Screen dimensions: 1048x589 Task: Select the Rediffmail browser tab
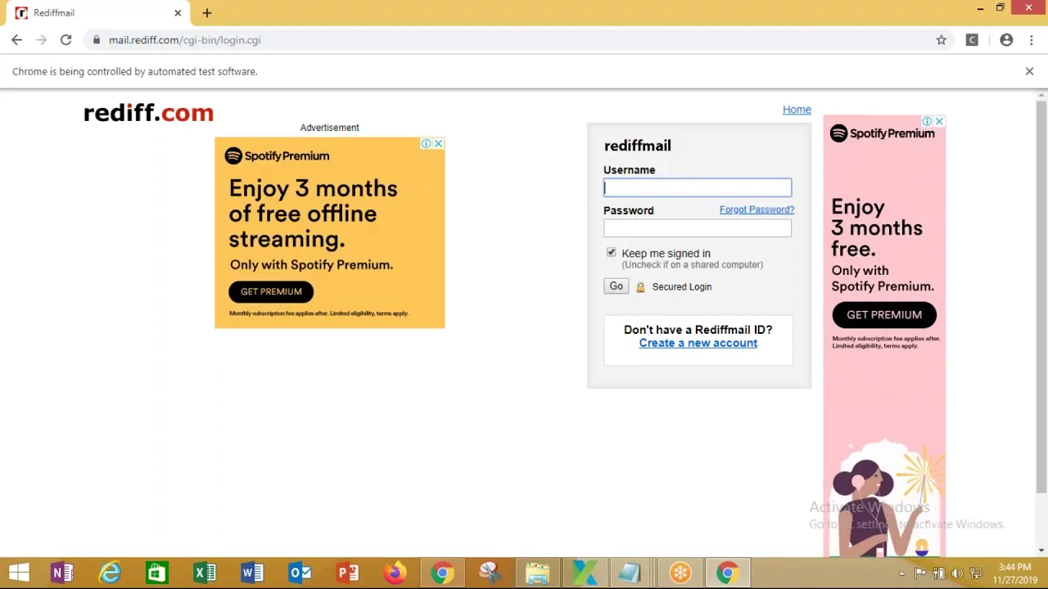click(98, 13)
